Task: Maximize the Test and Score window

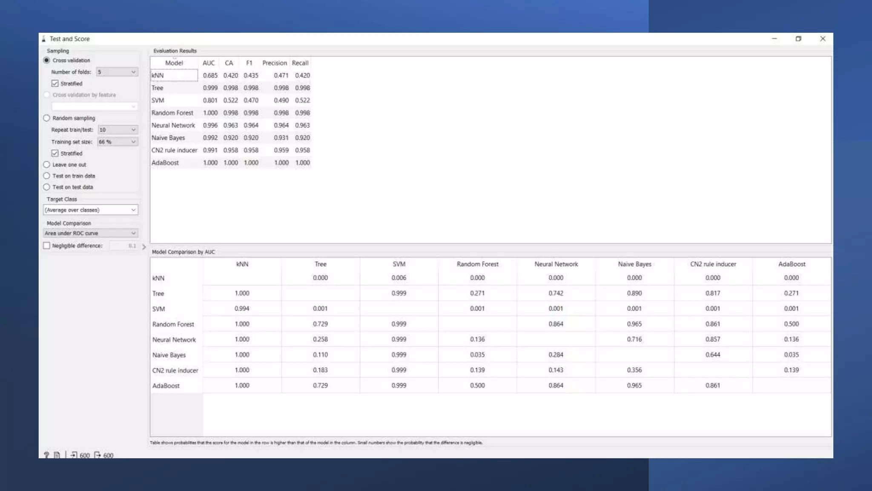Action: pyautogui.click(x=798, y=39)
